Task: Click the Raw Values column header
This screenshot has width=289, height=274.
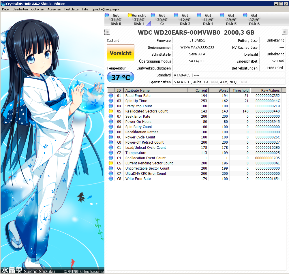Action: 266,90
